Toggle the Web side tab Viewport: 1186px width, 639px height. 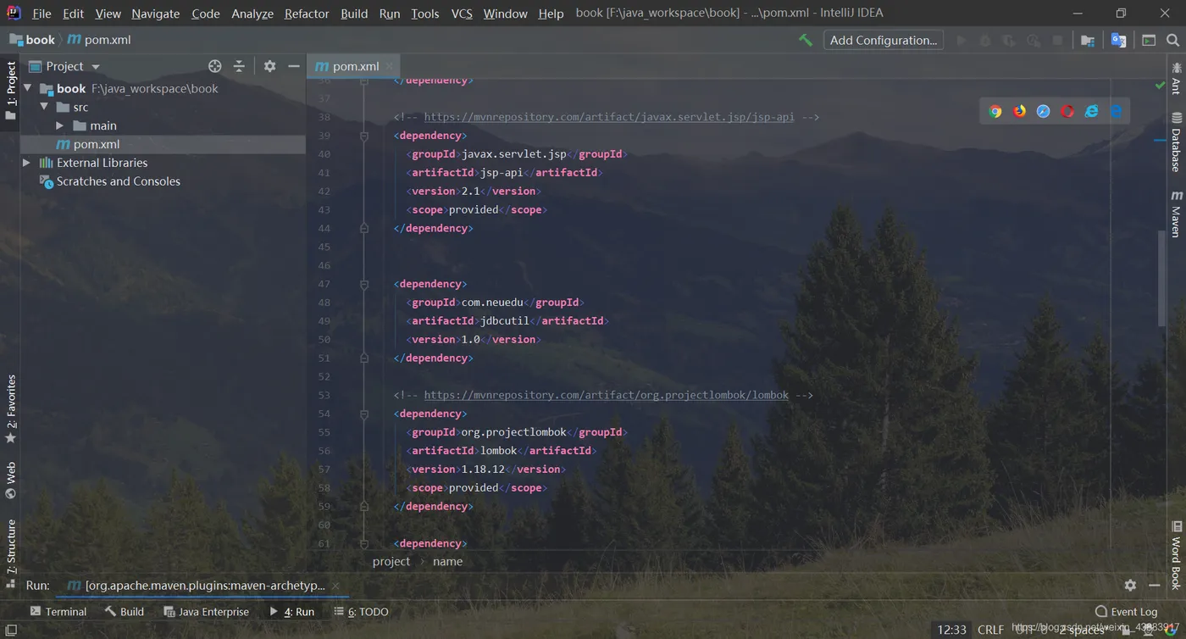[10, 480]
